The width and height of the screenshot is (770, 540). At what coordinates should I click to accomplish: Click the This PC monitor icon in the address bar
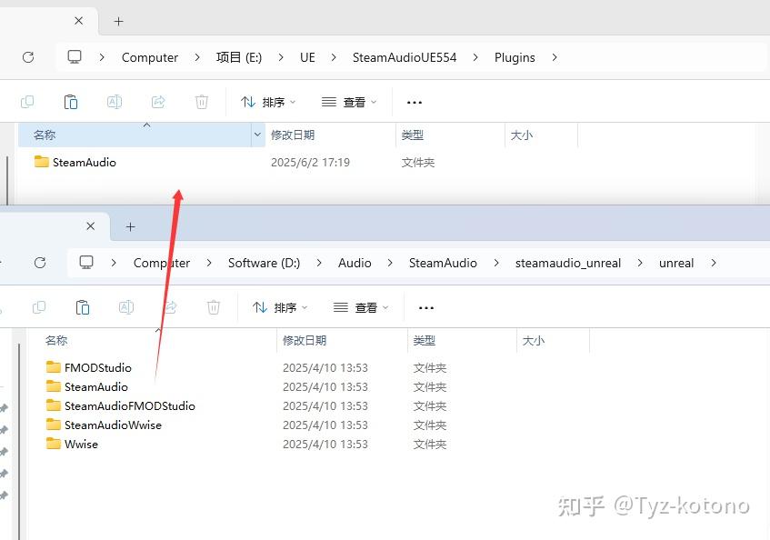coord(74,56)
